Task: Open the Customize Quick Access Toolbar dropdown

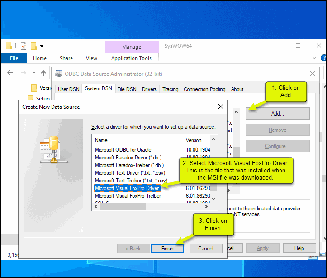Action: (x=42, y=46)
